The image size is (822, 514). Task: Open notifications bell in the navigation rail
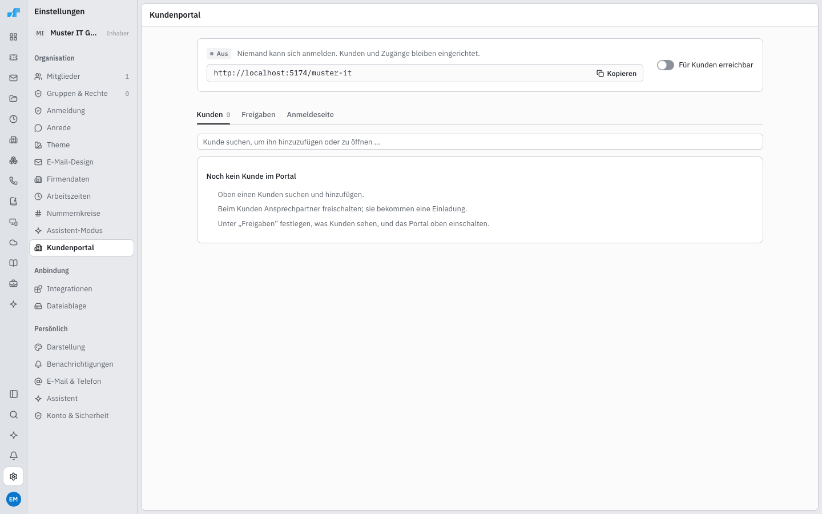[14, 456]
